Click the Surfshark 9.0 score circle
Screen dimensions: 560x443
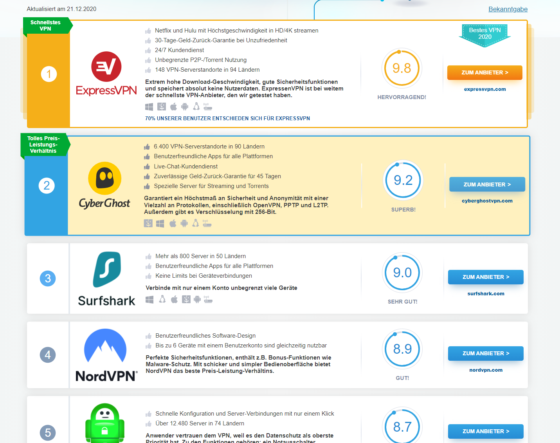point(402,273)
